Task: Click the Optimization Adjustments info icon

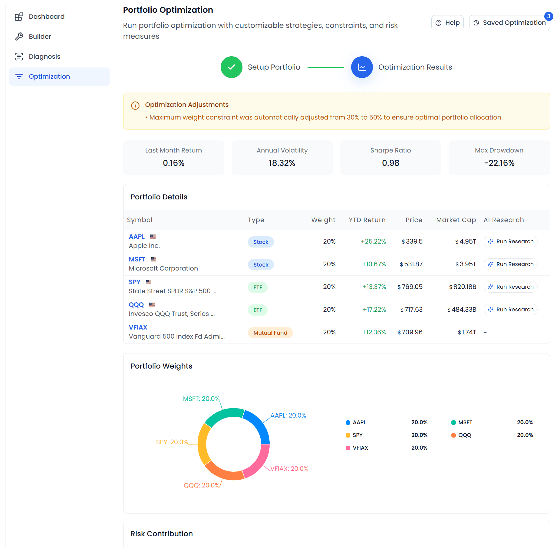Action: [135, 106]
